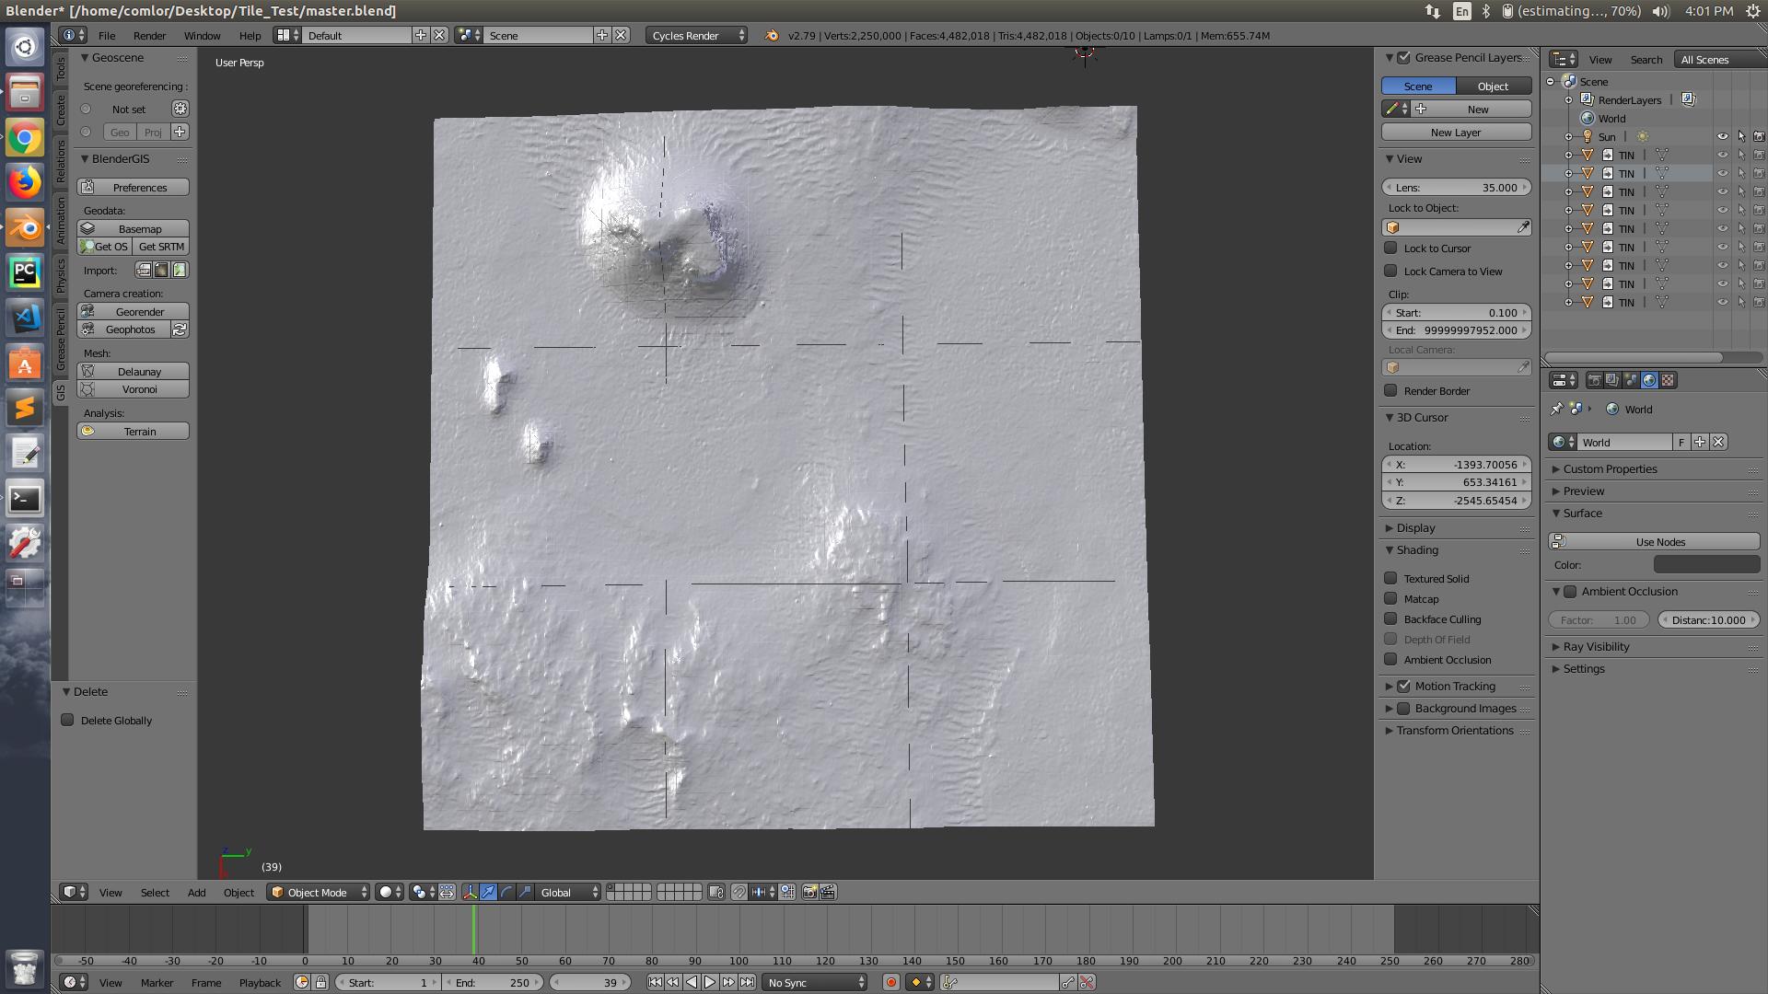Image resolution: width=1768 pixels, height=994 pixels.
Task: Open viewport shading mode selector
Action: 390,892
